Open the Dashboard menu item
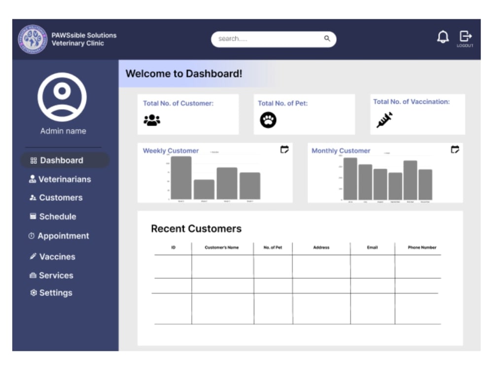This screenshot has height=370, width=493. 65,160
